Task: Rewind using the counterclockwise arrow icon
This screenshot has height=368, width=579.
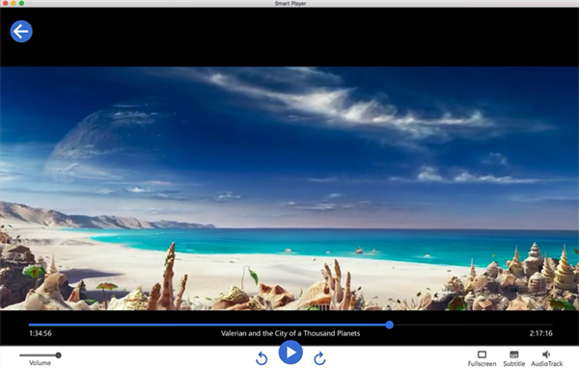Action: [x=262, y=358]
